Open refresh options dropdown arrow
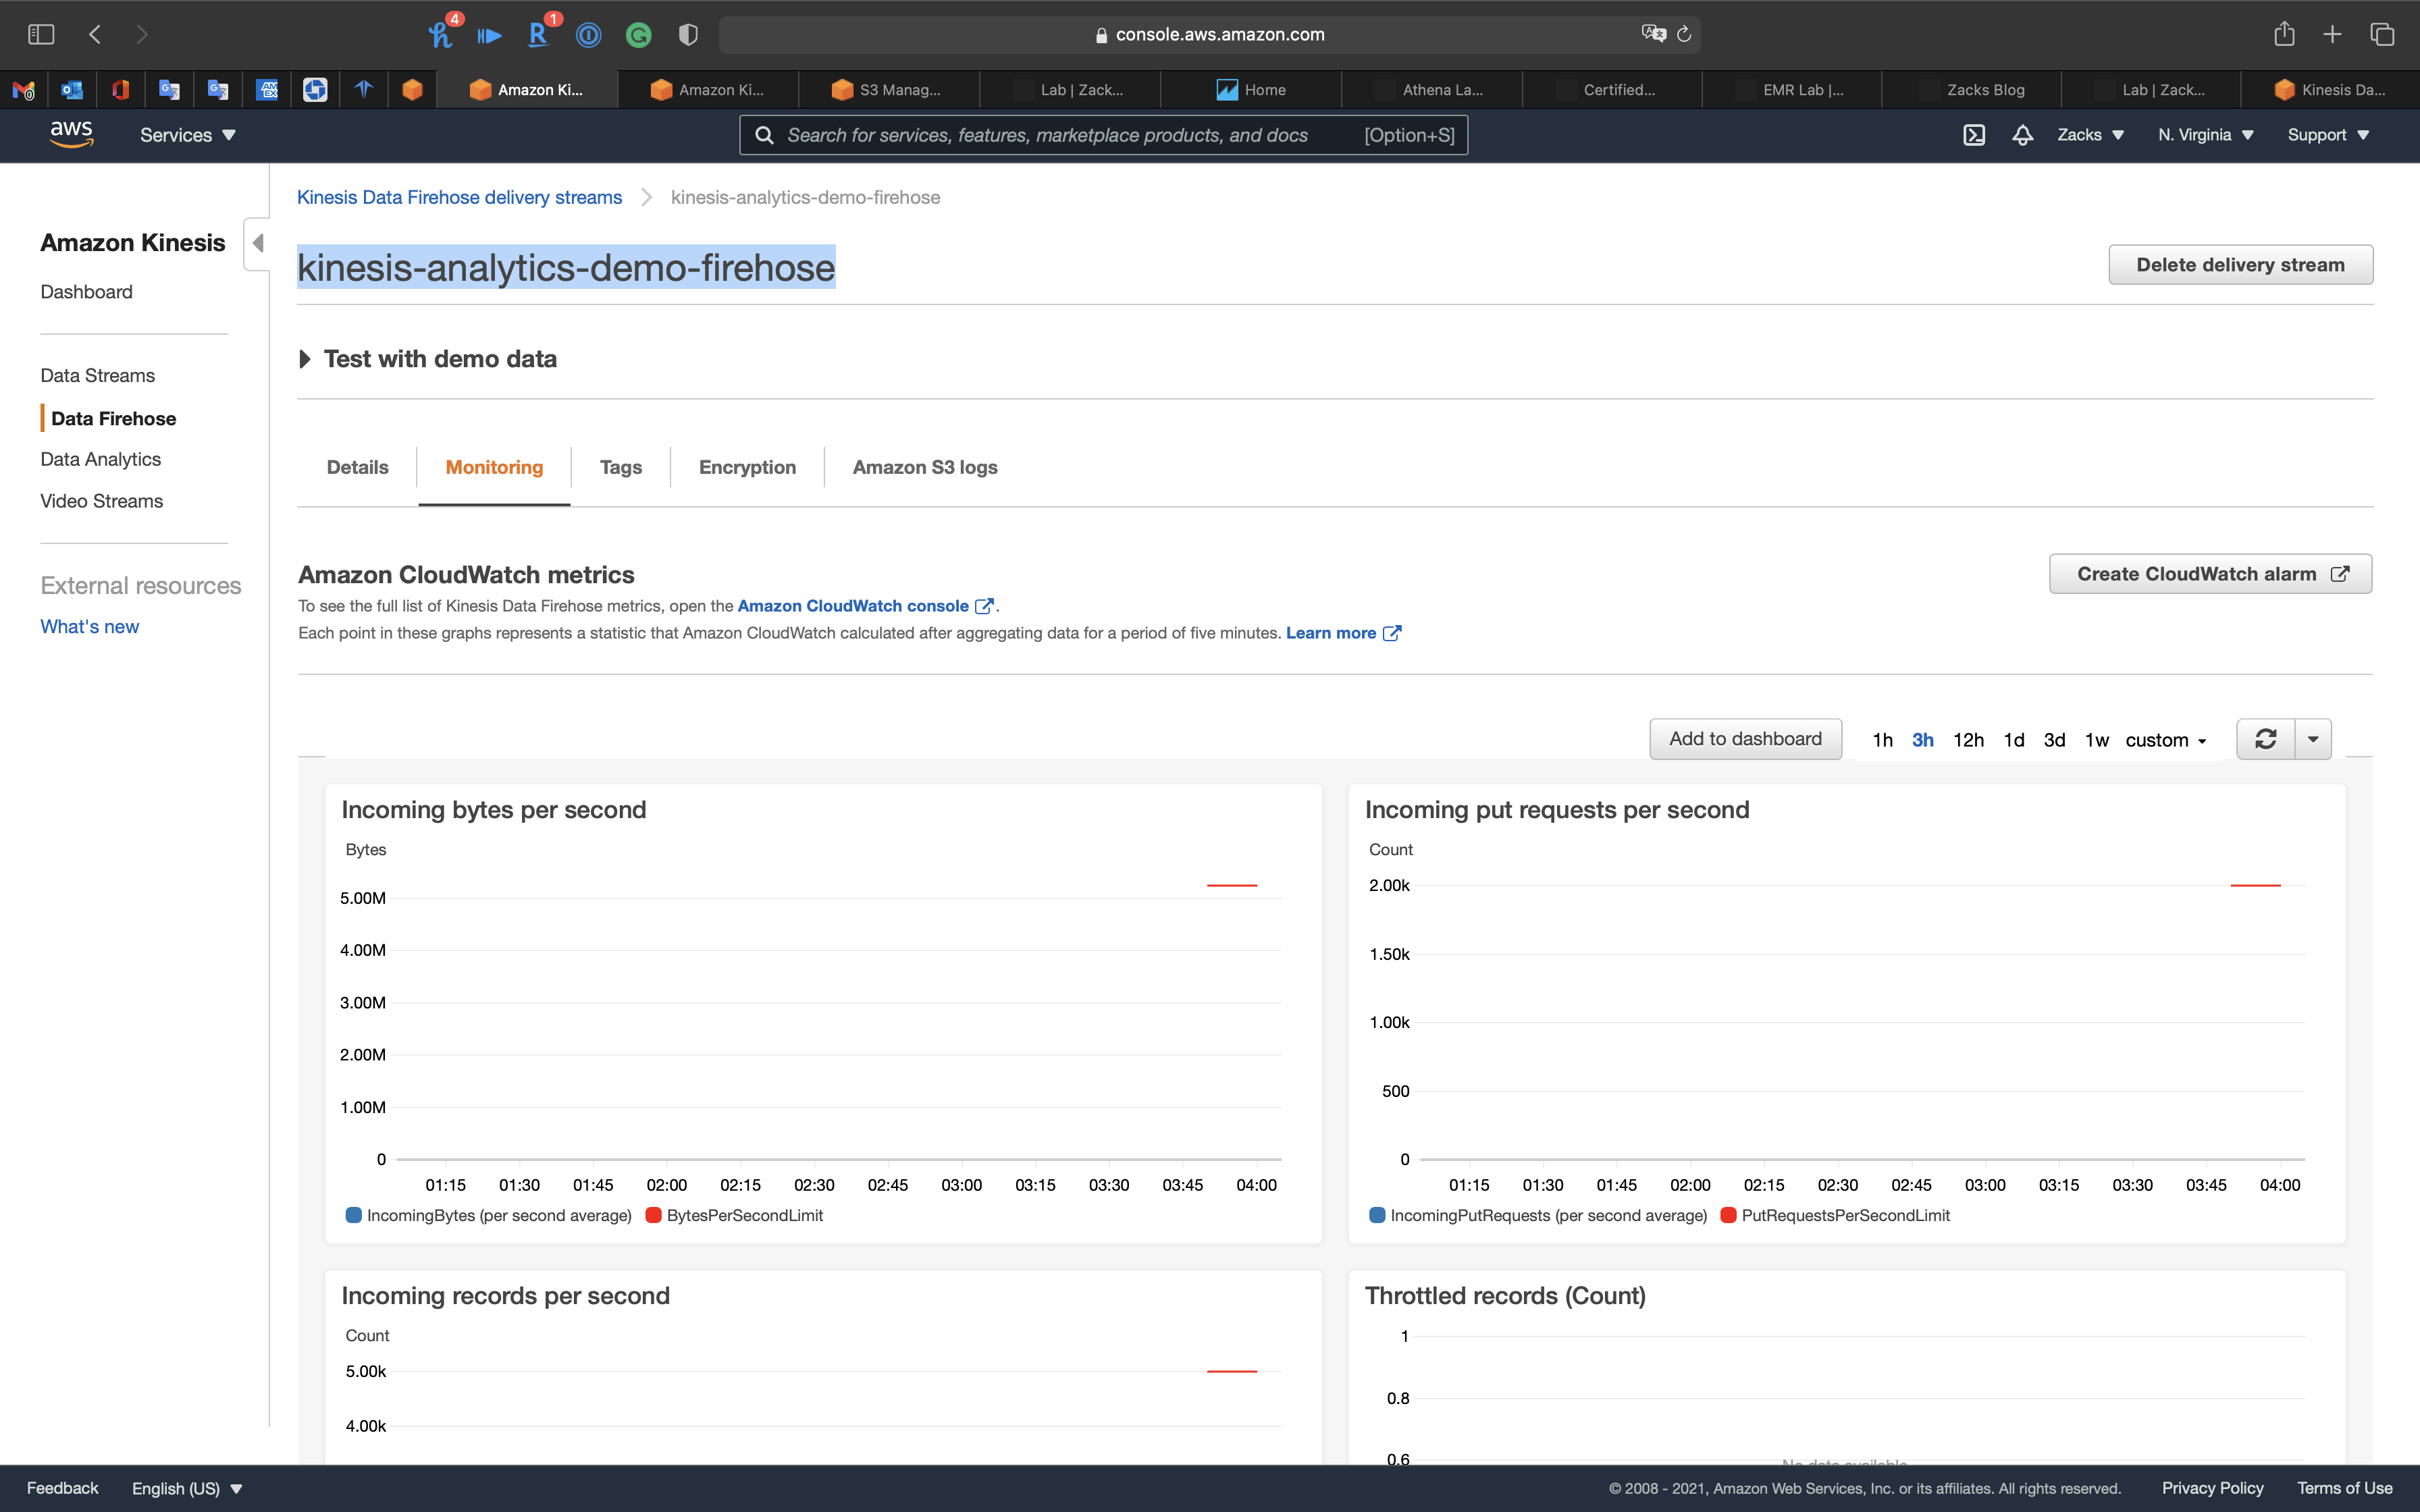Image resolution: width=2420 pixels, height=1512 pixels. (x=2313, y=739)
